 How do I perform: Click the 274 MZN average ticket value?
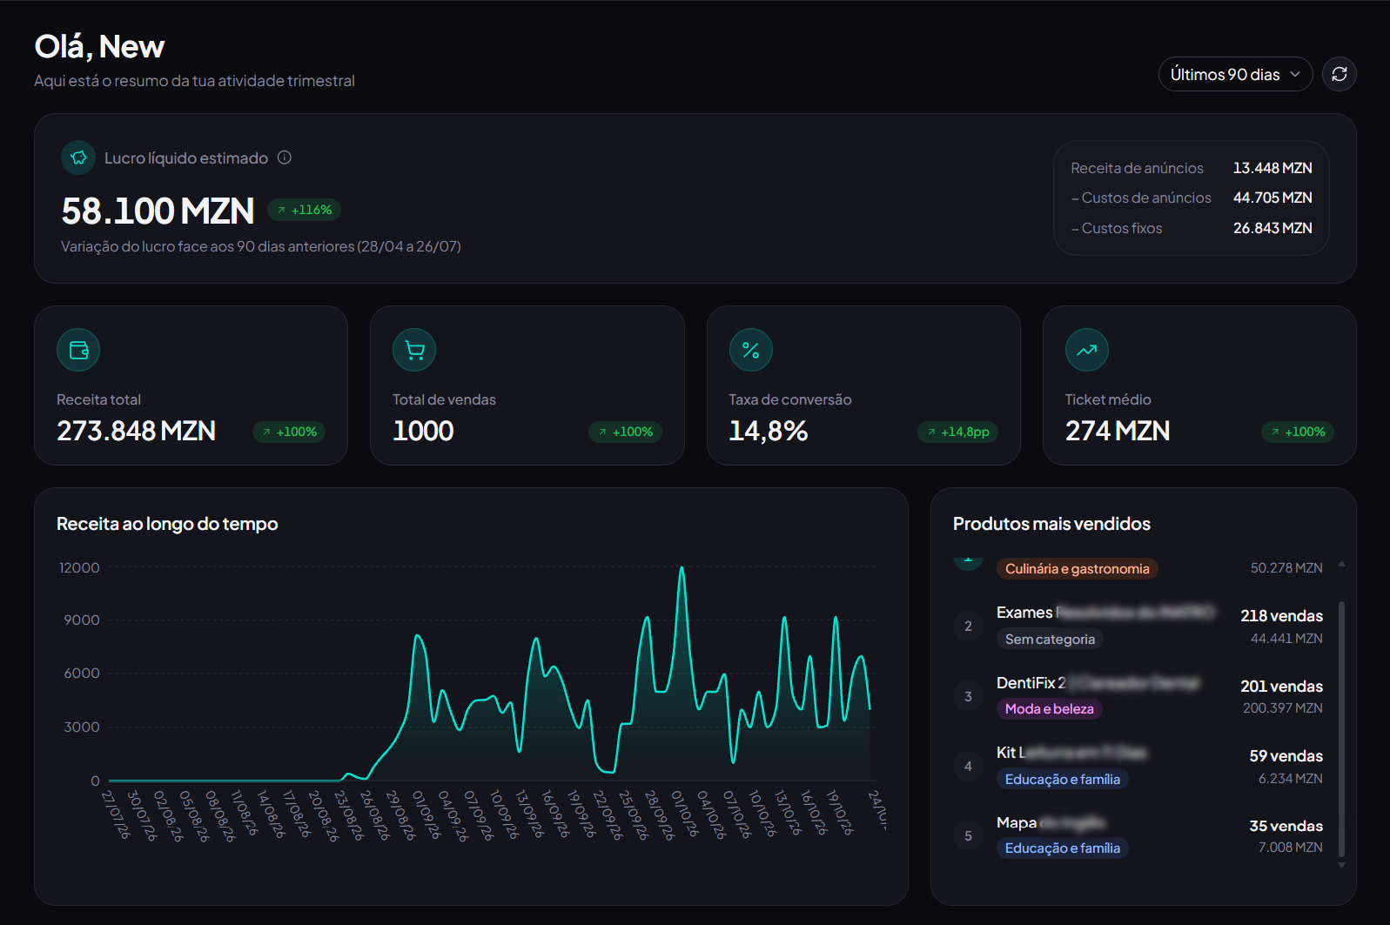tap(1118, 431)
